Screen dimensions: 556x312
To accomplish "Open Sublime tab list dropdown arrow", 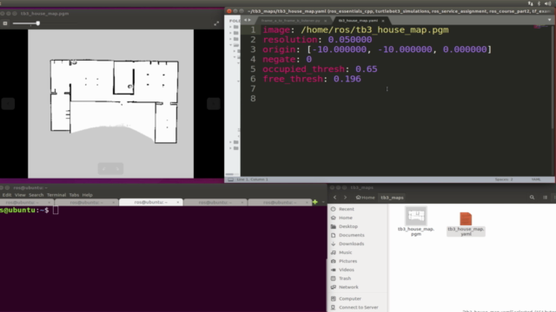I will (x=550, y=20).
